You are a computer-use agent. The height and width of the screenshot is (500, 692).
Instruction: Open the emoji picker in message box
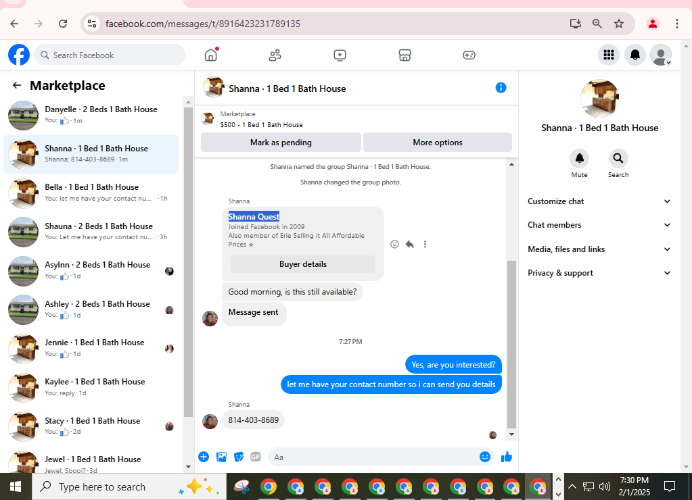coord(484,457)
